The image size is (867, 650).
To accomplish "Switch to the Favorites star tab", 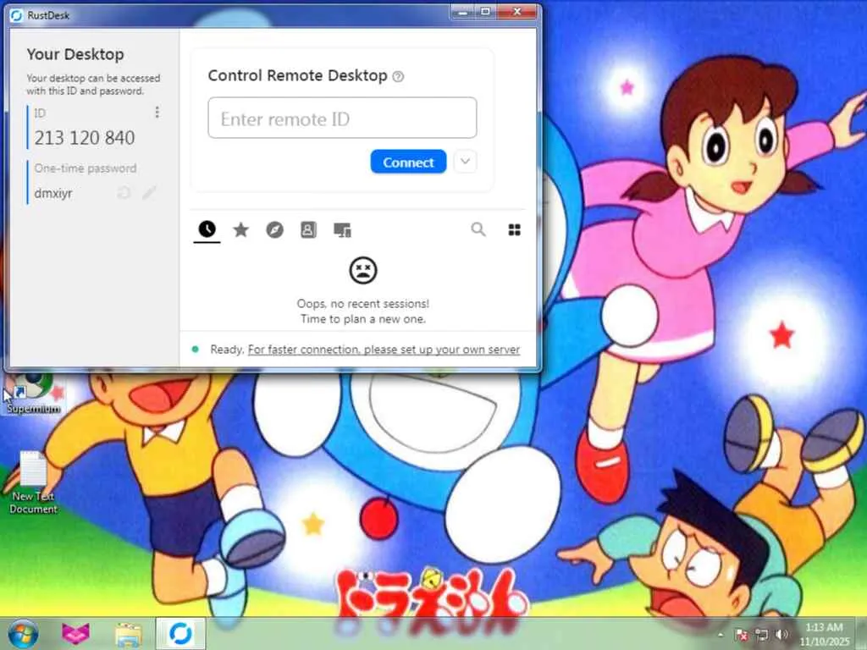I will 240,229.
